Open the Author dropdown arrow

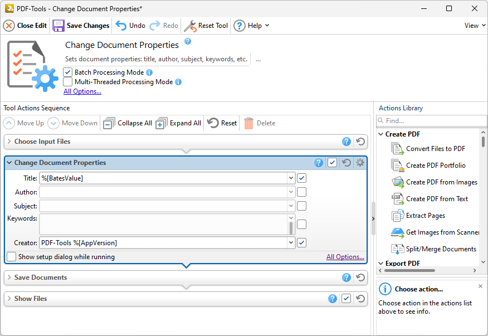291,192
